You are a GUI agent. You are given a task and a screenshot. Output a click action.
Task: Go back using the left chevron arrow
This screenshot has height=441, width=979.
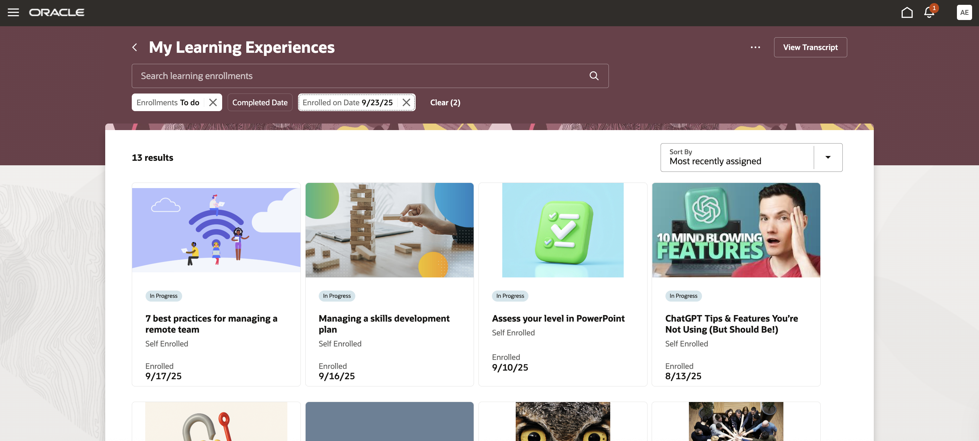[x=135, y=47]
